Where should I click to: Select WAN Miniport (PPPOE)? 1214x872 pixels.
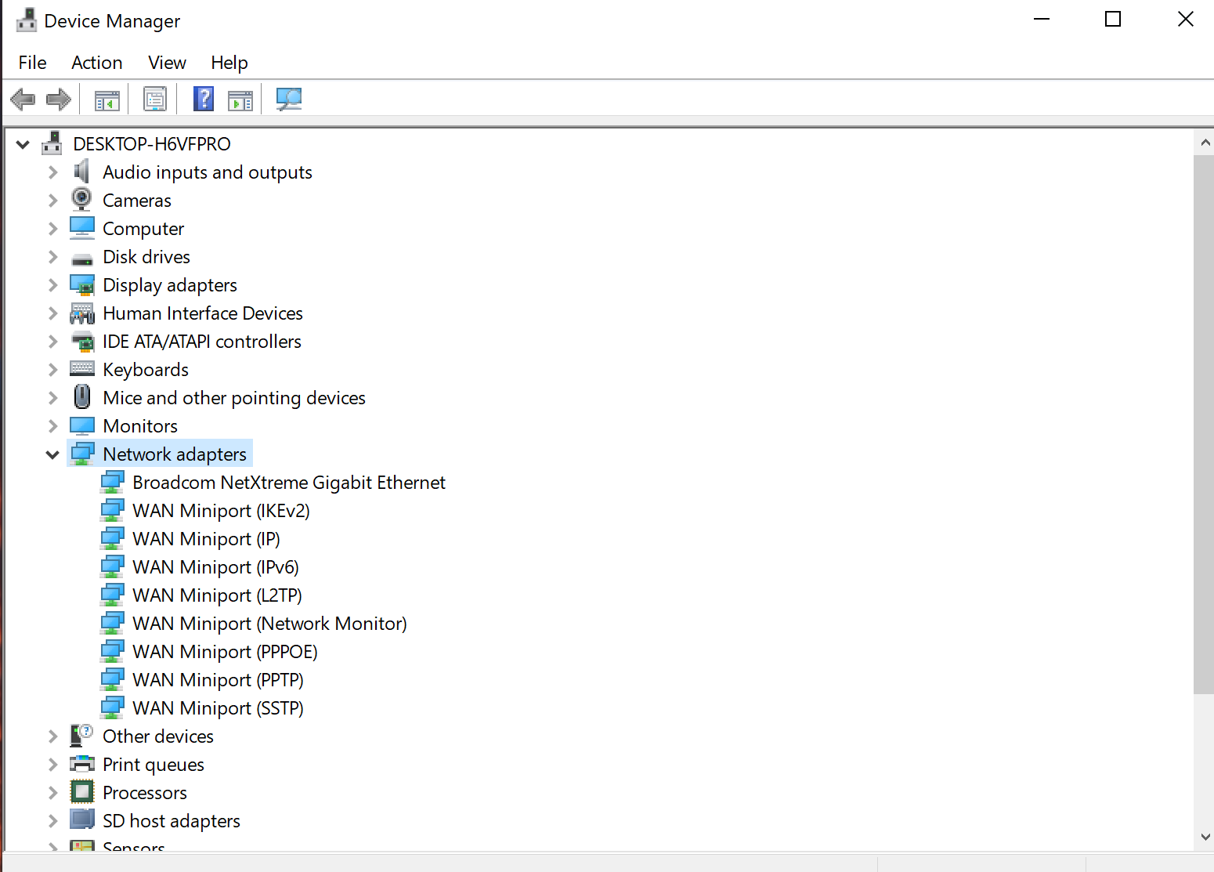click(x=226, y=652)
